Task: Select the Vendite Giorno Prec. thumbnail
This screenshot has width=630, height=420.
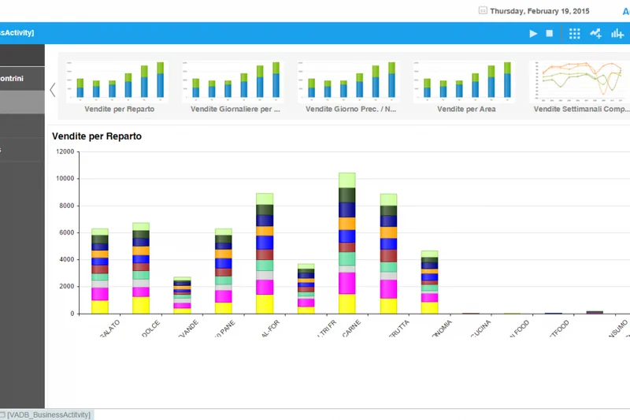Action: (x=351, y=87)
